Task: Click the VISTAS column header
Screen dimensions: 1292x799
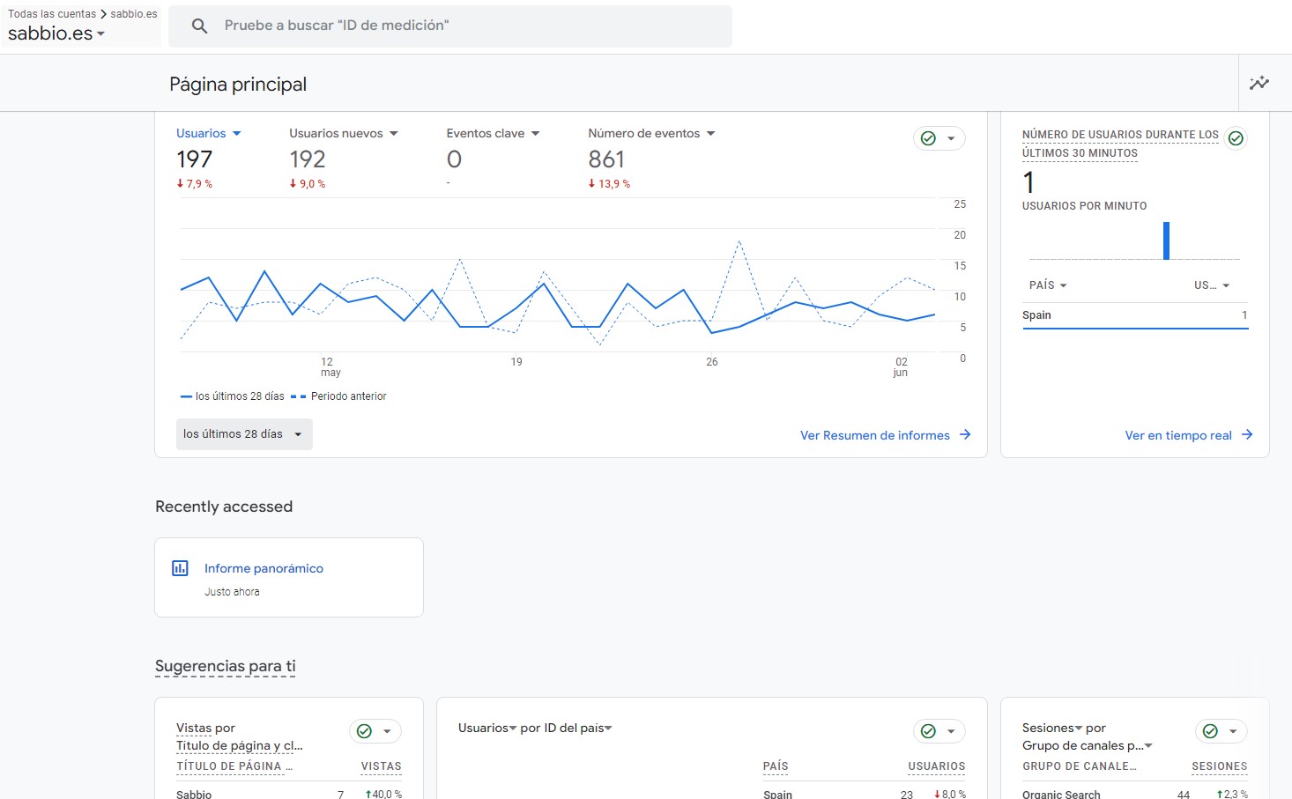Action: click(382, 766)
